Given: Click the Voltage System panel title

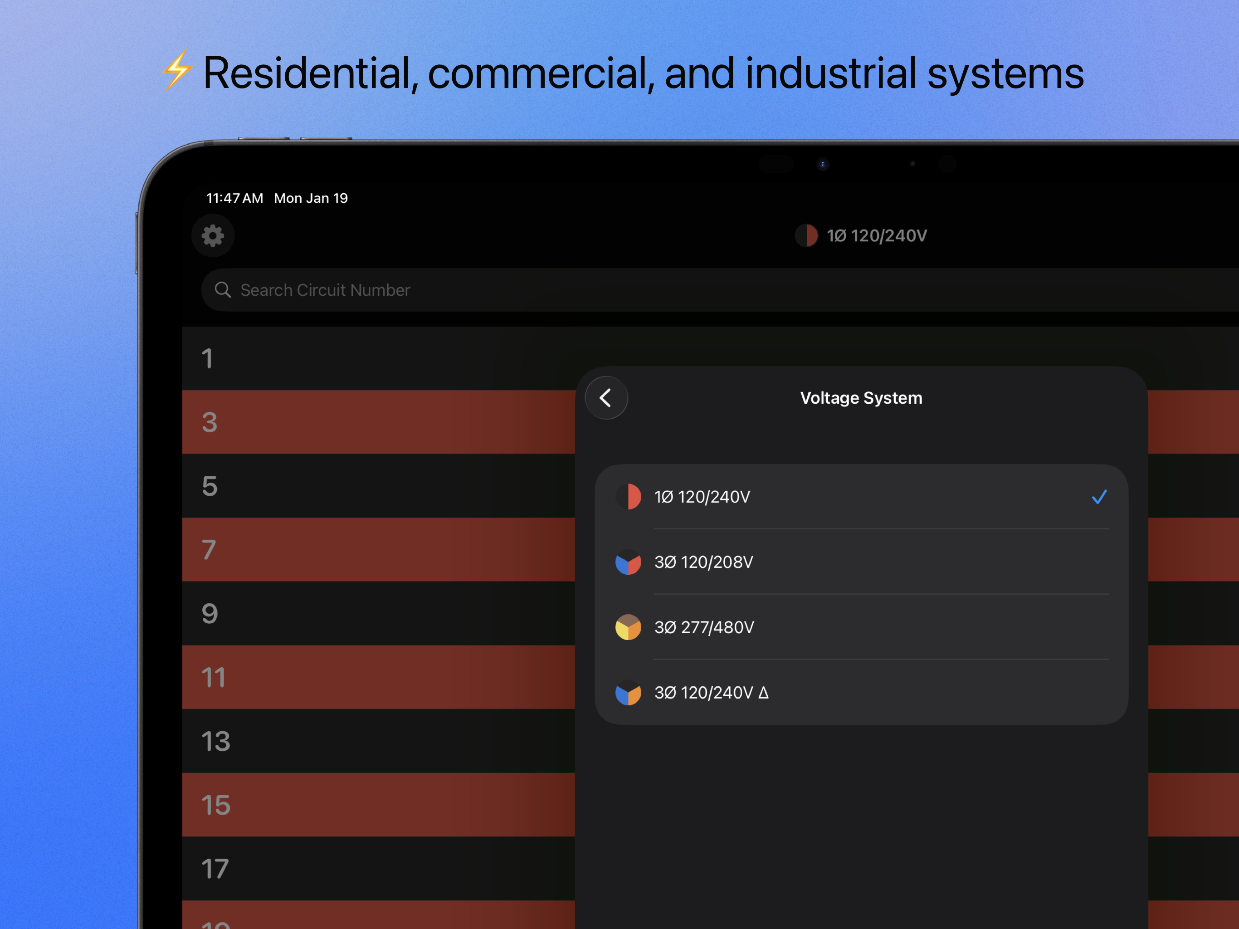Looking at the screenshot, I should pos(861,398).
